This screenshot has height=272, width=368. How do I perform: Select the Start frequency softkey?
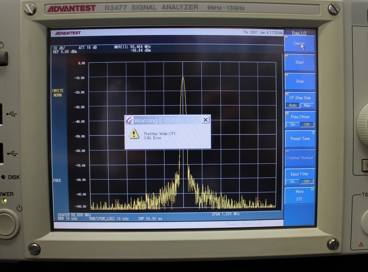click(300, 62)
